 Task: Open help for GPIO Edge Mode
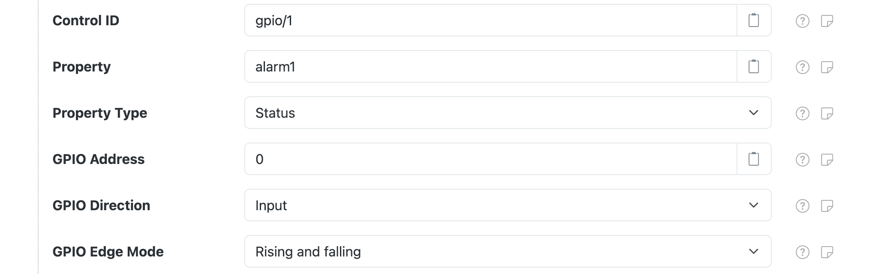coord(802,251)
